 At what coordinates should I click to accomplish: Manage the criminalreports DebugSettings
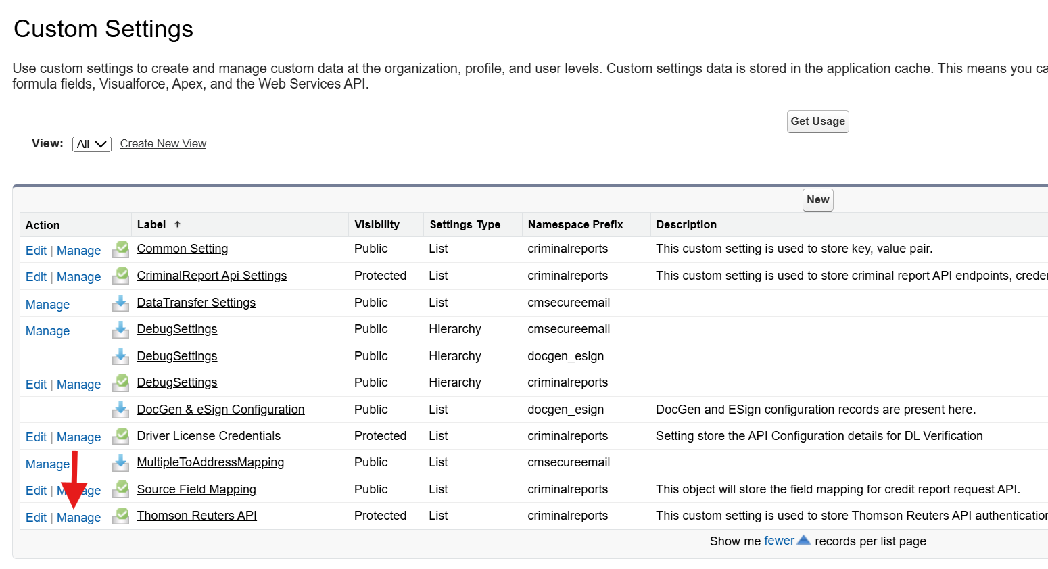tap(79, 385)
